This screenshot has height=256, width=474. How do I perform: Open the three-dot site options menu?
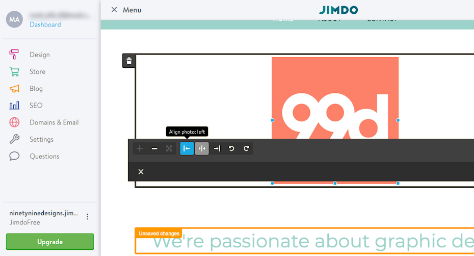click(87, 217)
